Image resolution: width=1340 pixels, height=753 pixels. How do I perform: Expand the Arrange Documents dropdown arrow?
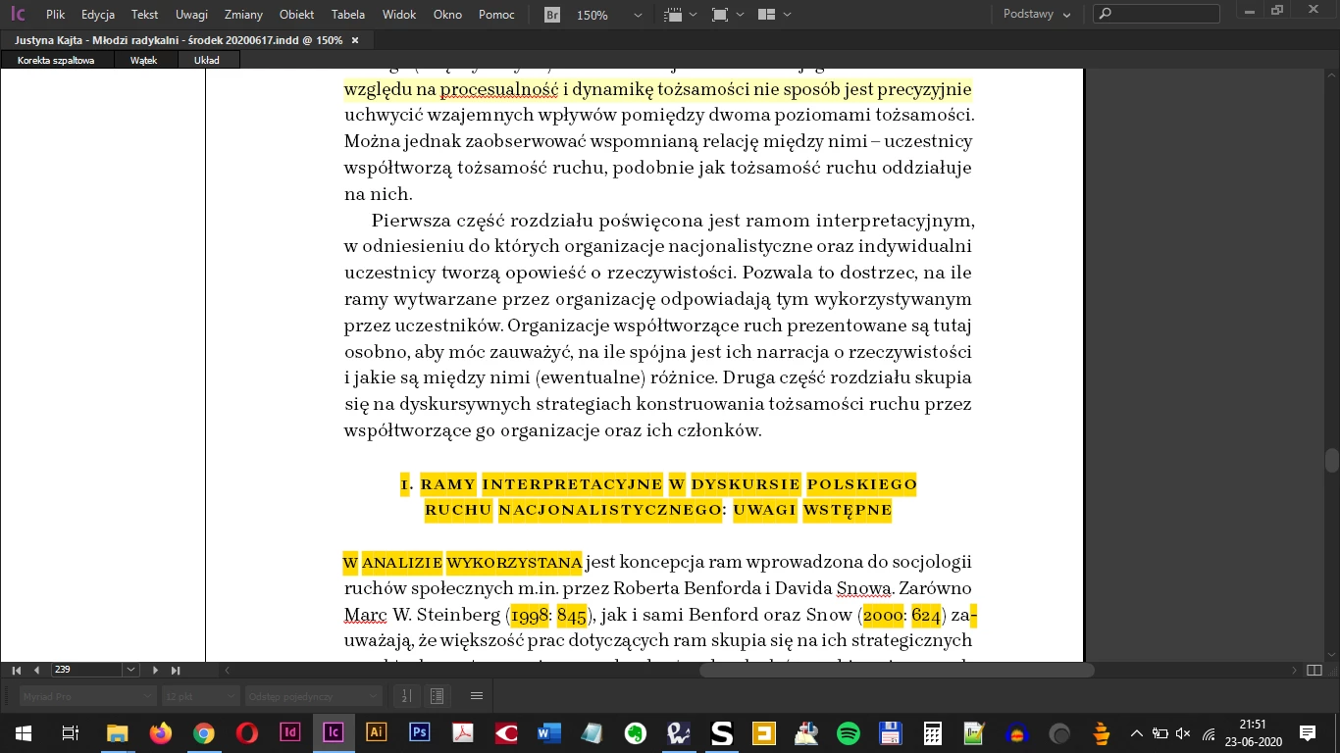(x=787, y=16)
